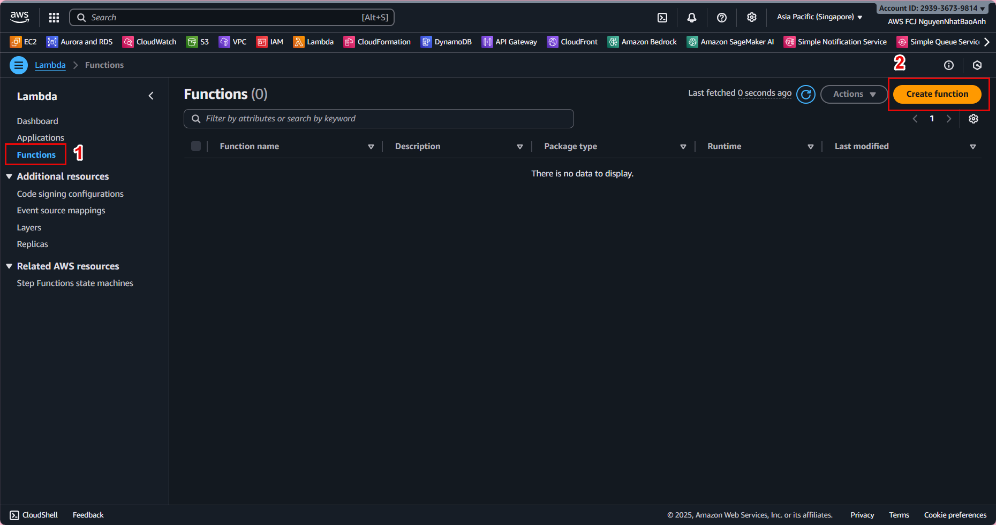Toggle the side navigation hamburger menu
The width and height of the screenshot is (996, 525).
19,65
